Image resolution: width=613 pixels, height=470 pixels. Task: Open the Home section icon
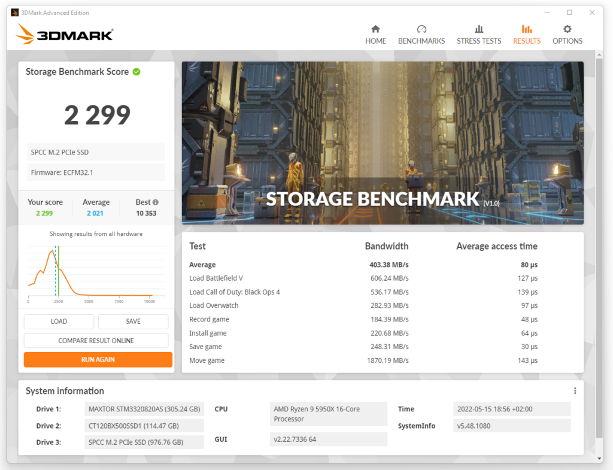[x=375, y=29]
